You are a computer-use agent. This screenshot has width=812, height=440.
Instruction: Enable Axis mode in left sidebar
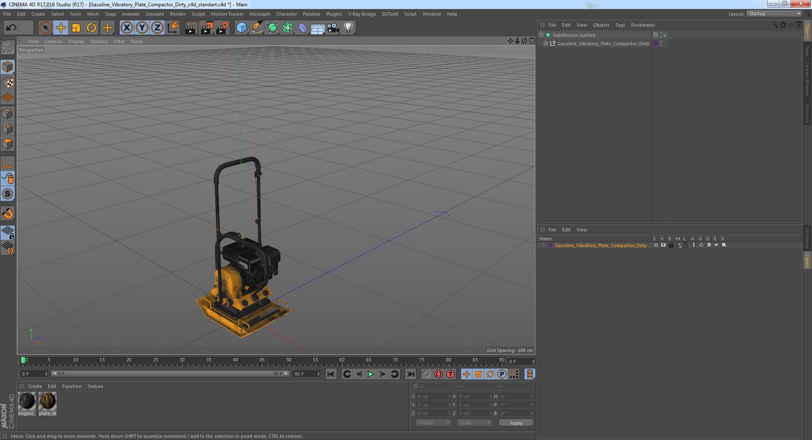(x=8, y=163)
